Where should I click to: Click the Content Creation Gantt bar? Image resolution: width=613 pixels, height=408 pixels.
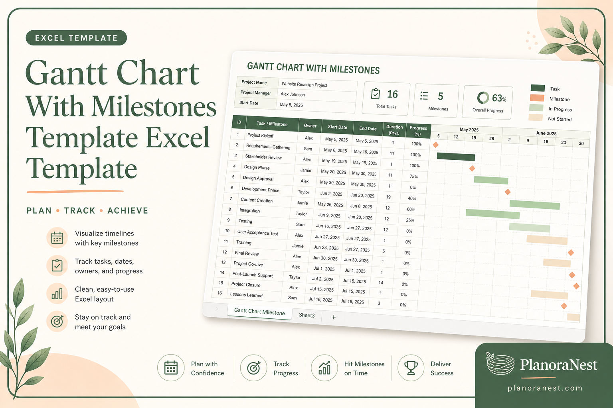coord(492,214)
